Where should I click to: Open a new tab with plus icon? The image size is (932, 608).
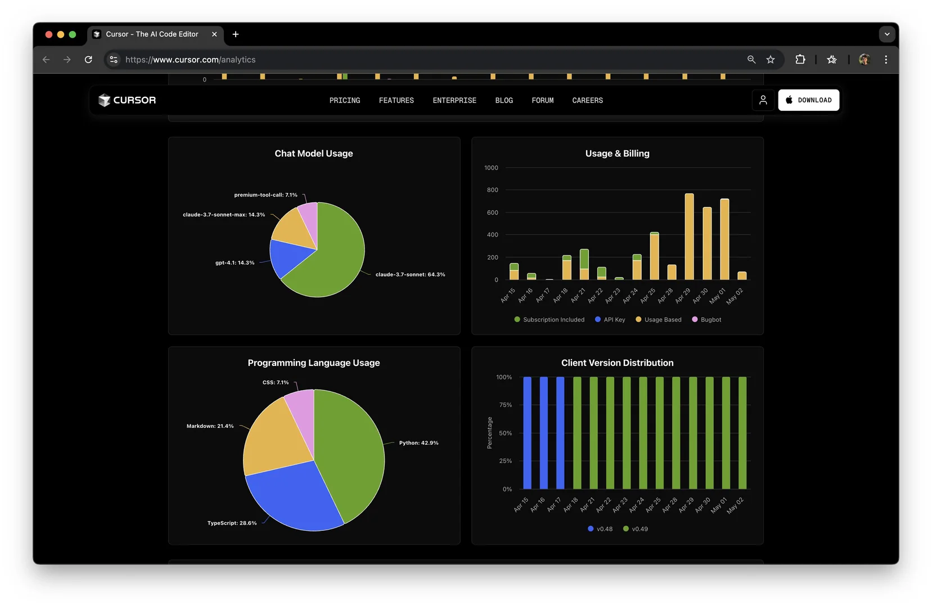click(236, 34)
